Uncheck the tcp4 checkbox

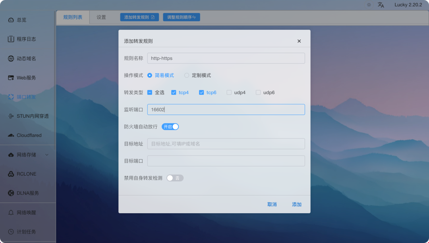[x=174, y=92]
